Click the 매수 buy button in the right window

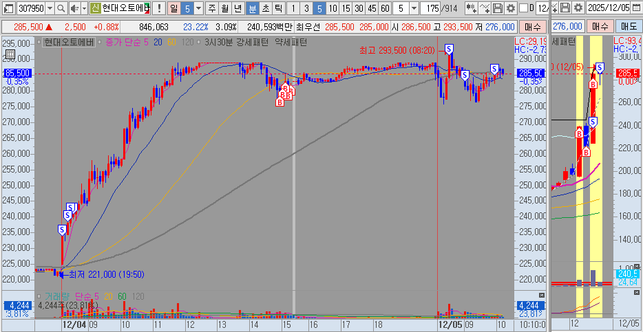click(x=600, y=27)
